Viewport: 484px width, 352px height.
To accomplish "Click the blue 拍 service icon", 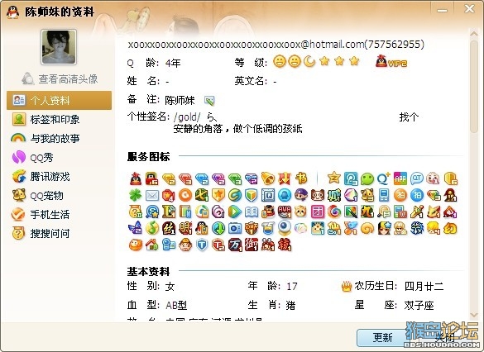I will click(x=417, y=195).
